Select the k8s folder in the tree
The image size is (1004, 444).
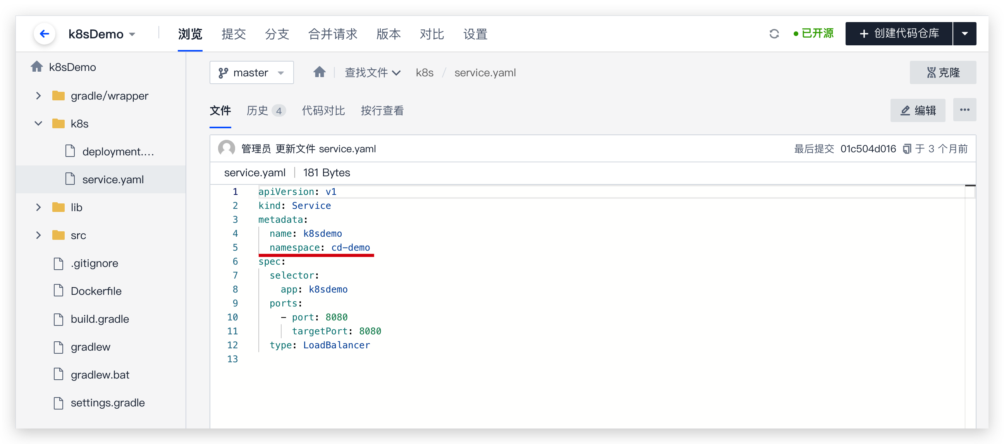[x=79, y=124]
